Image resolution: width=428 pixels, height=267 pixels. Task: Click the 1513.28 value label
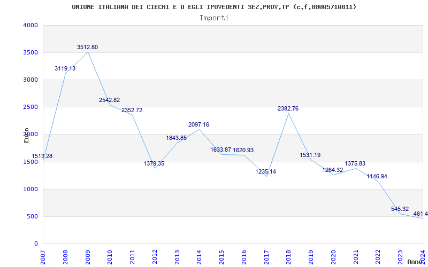point(42,156)
